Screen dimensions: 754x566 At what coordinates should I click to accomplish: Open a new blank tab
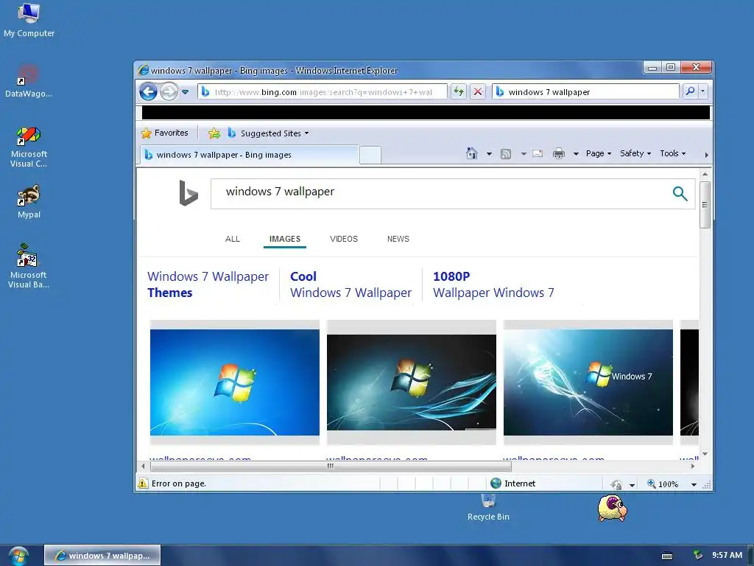click(370, 155)
